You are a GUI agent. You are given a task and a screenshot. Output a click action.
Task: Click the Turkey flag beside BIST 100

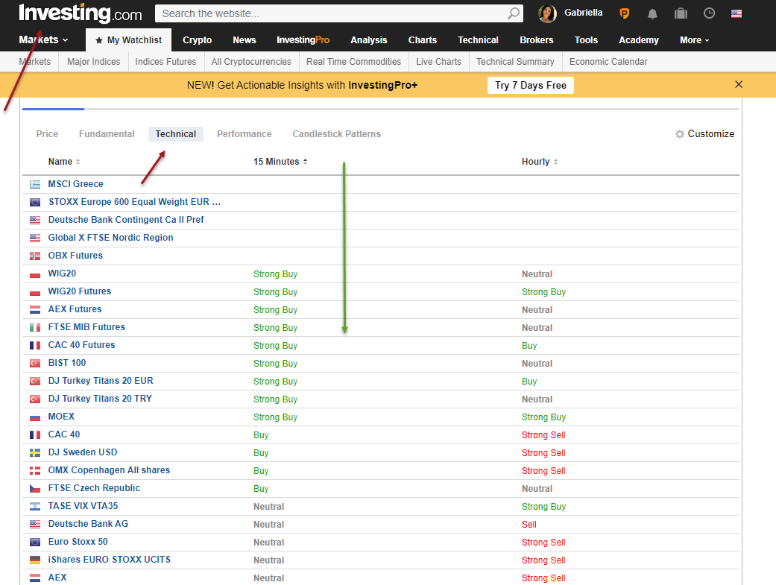point(34,363)
